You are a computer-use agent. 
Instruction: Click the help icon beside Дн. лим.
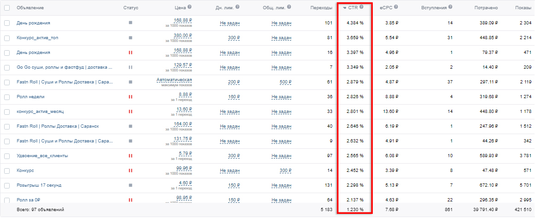[242, 7]
